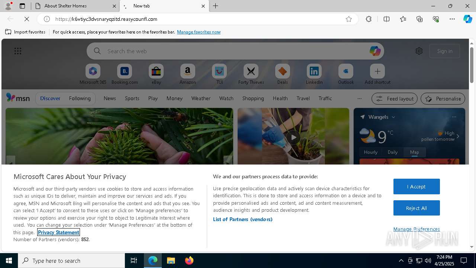Play the plant watering video

coord(293,137)
